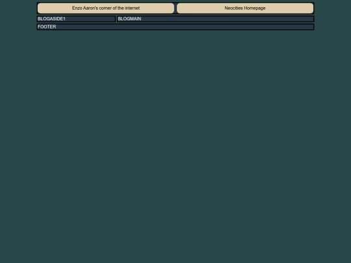
Task: Open Enzo Aaron's corner of the internet
Action: [106, 8]
